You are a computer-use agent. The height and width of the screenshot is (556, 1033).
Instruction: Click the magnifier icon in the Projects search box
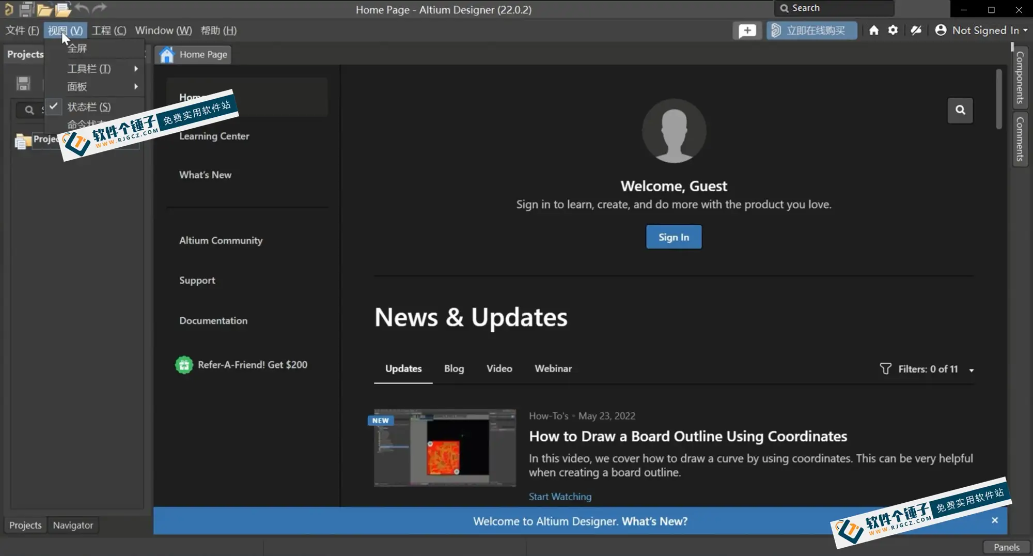(x=29, y=110)
